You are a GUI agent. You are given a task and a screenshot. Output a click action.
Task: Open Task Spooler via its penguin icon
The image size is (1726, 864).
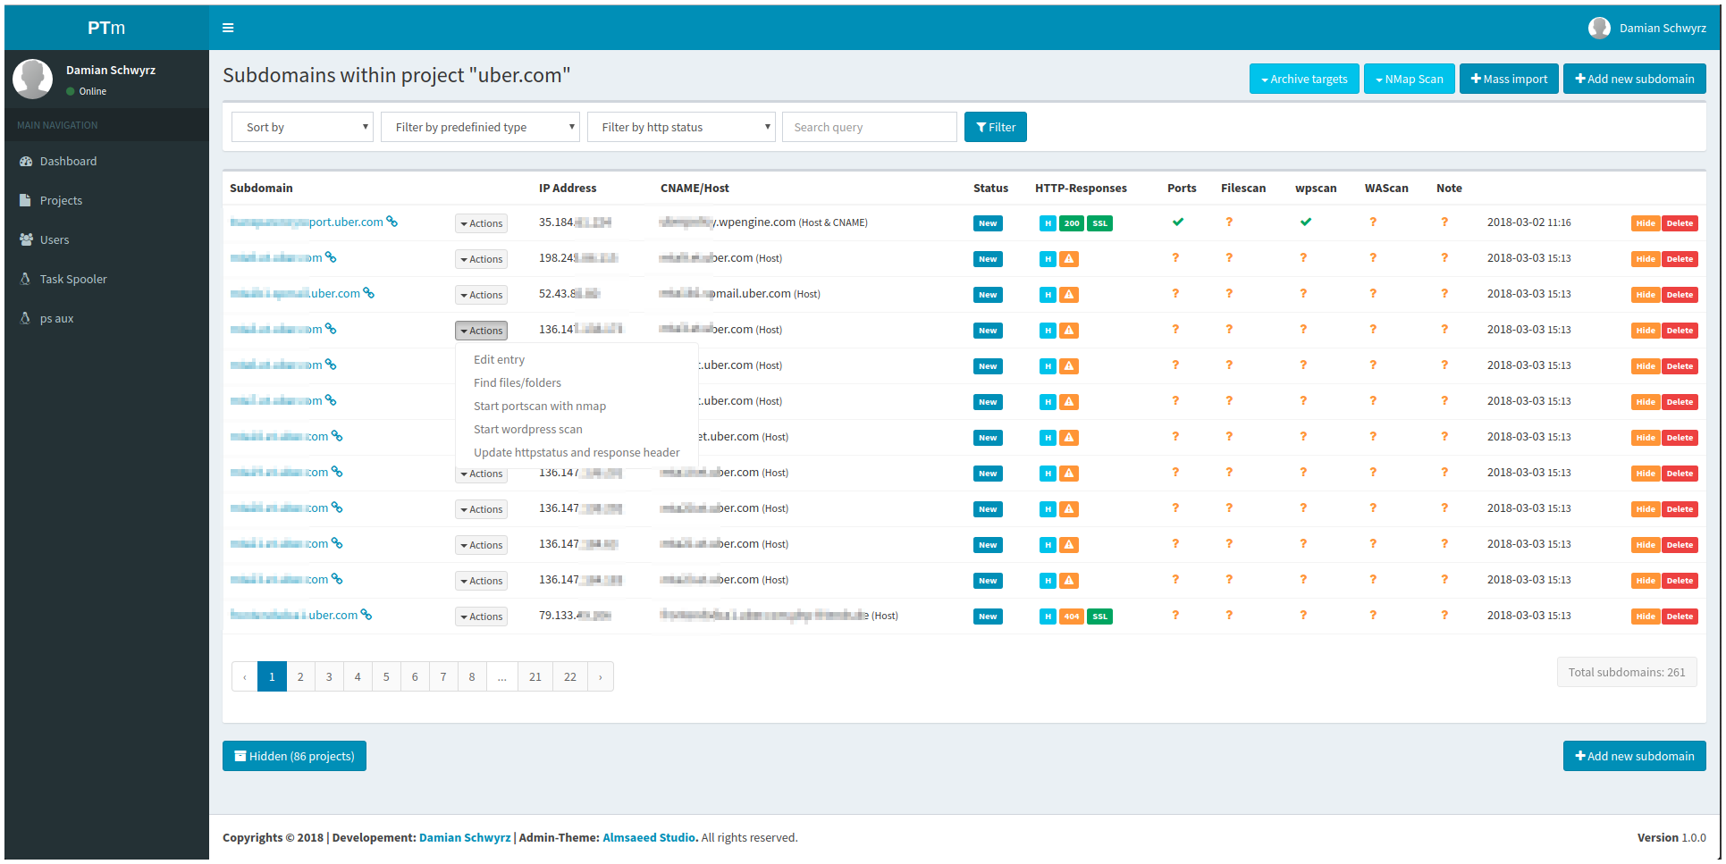pyautogui.click(x=25, y=280)
